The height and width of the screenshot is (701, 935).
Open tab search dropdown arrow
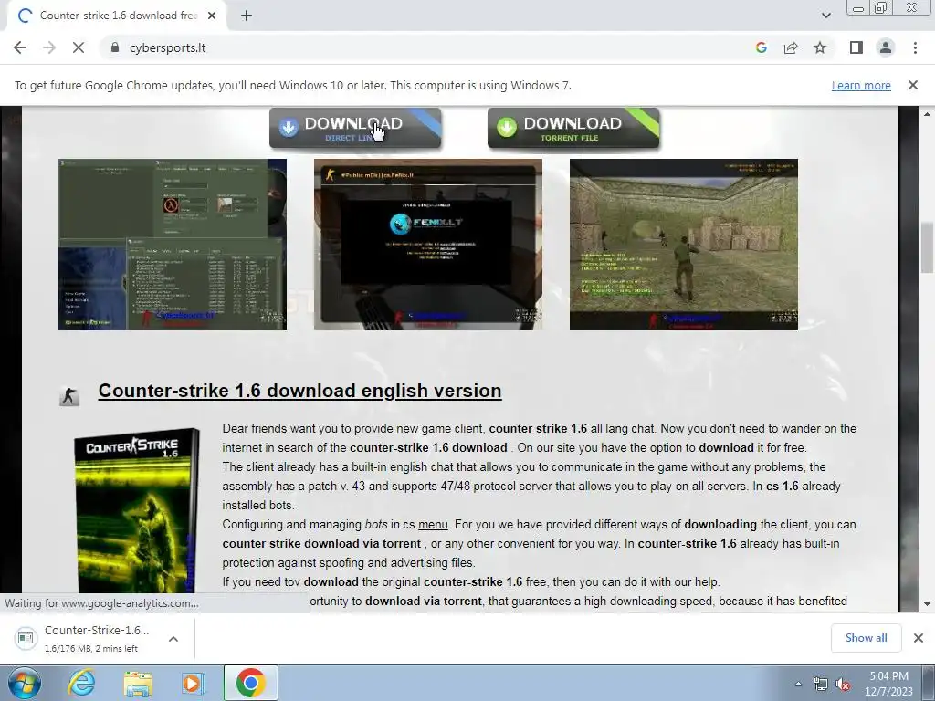tap(825, 16)
